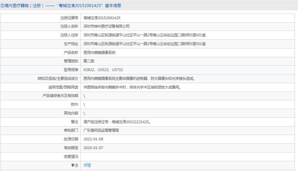The image size is (298, 172).
Task: Select remark text 原产品注册证号：粤械注准20152221425
Action: pyautogui.click(x=117, y=122)
